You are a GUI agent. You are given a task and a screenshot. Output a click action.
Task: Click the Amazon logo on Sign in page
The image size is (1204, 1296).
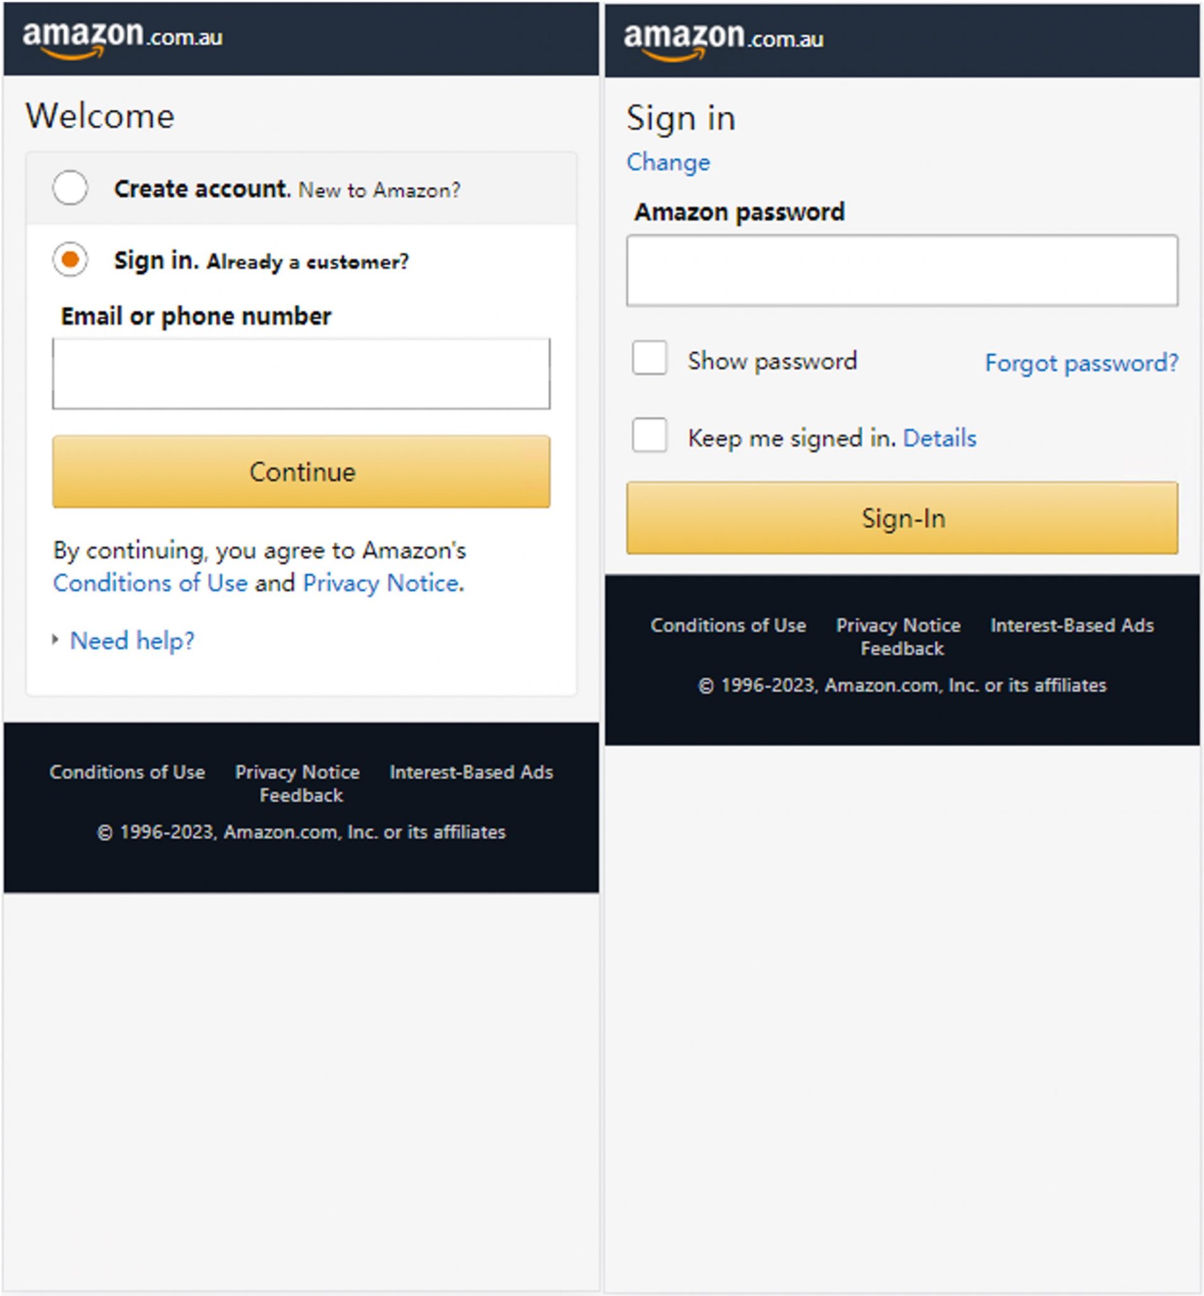tap(723, 40)
